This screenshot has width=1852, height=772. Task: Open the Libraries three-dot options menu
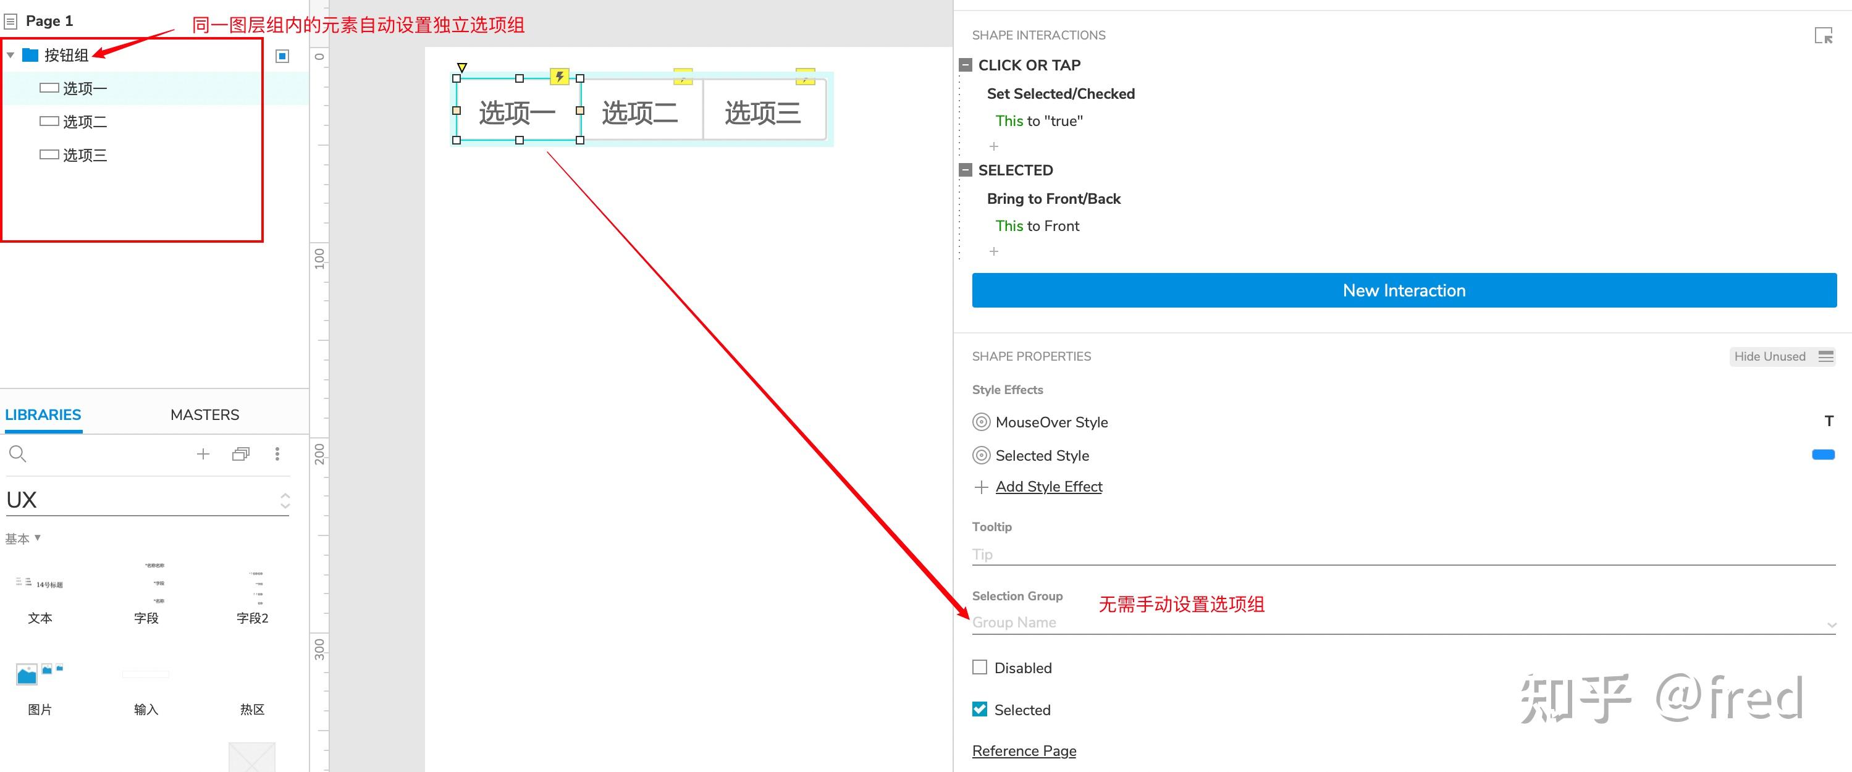pos(277,453)
